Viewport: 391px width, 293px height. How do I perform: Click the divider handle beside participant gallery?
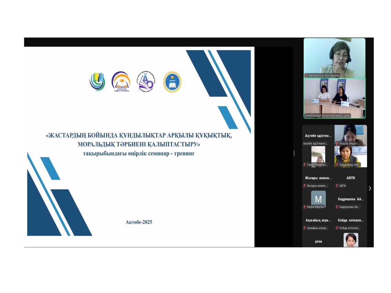pyautogui.click(x=294, y=153)
